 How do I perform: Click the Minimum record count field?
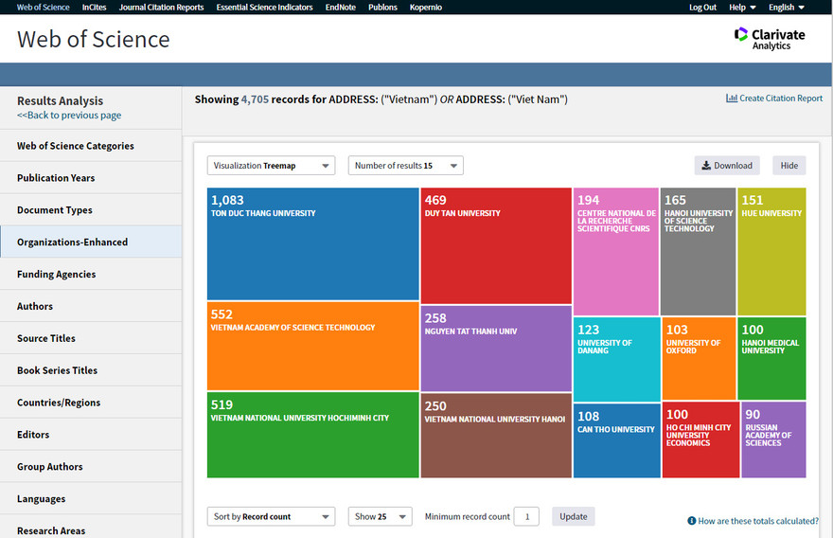[526, 517]
